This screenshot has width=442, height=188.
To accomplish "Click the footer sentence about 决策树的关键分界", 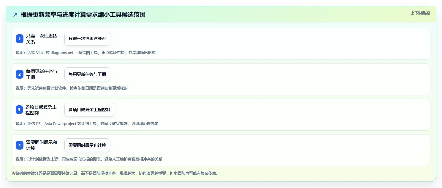I will tap(115, 173).
